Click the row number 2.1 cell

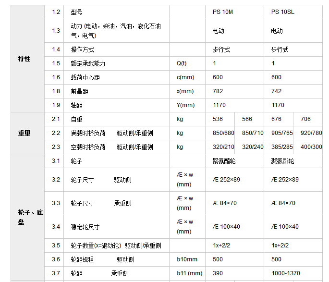[x=54, y=119]
